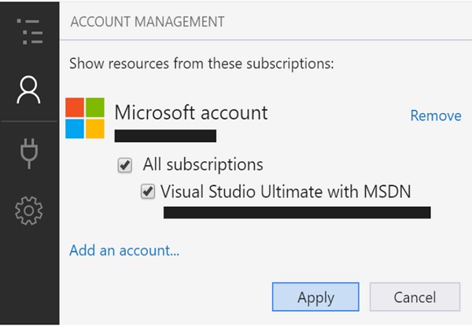This screenshot has height=326, width=472.
Task: Click the divider line below the account icon
Action: [x=29, y=122]
